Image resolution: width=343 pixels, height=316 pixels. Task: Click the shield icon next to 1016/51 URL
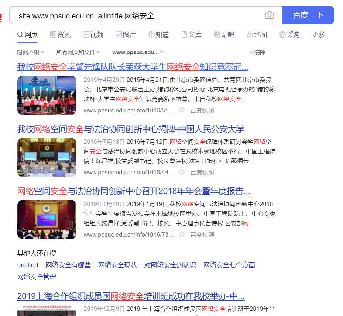[182, 110]
